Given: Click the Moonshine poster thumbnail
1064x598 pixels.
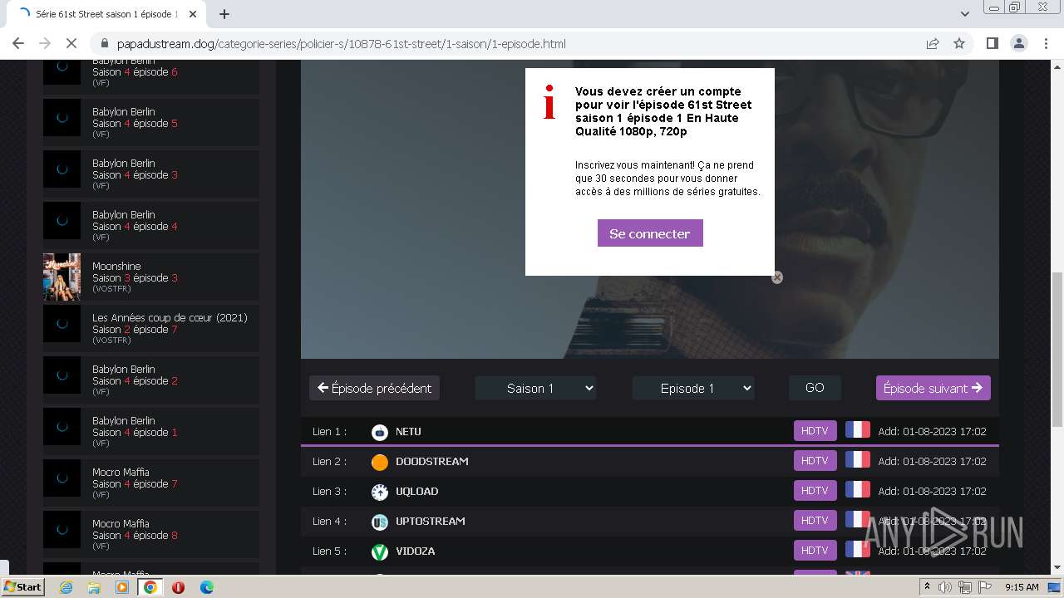Looking at the screenshot, I should click(x=62, y=277).
